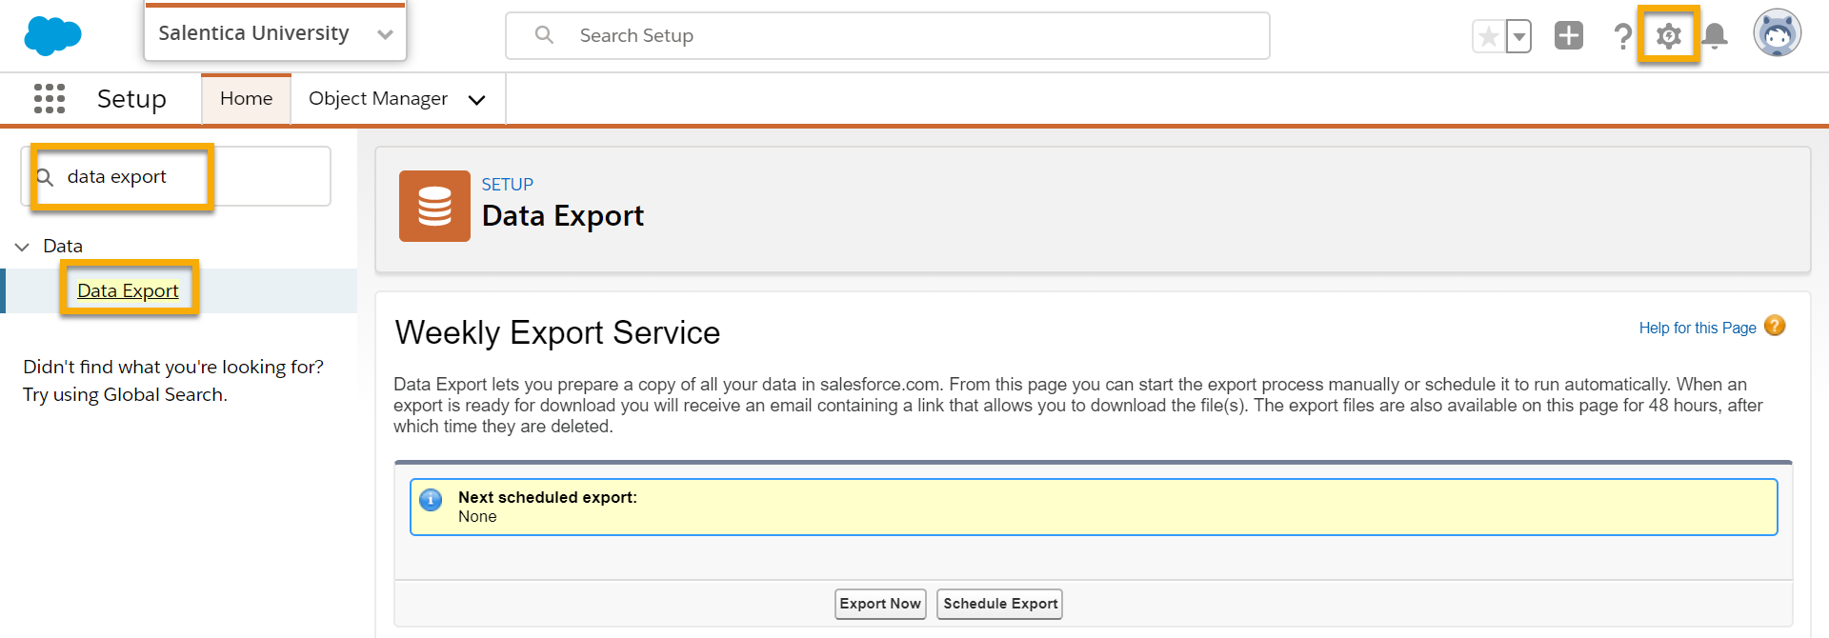Click the magnifier icon in Search Setup
Image resolution: width=1829 pixels, height=638 pixels.
point(544,35)
